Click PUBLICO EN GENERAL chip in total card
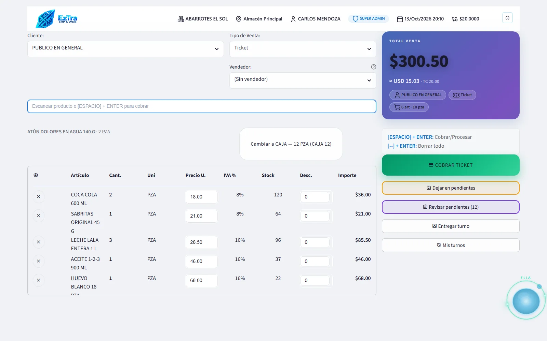 click(x=417, y=95)
